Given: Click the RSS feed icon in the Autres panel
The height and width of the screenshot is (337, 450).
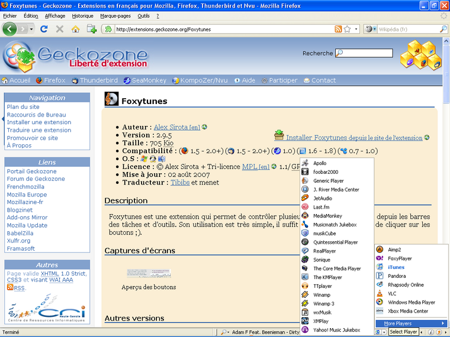Looking at the screenshot, I should 10,287.
